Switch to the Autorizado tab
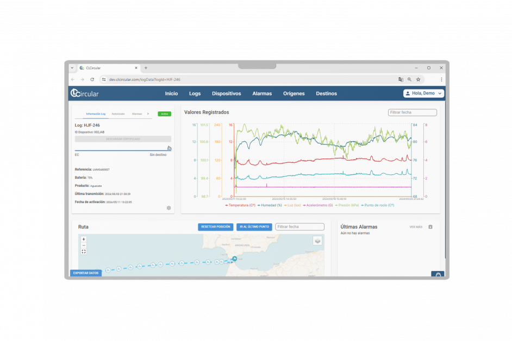This screenshot has width=512, height=341. [118, 114]
